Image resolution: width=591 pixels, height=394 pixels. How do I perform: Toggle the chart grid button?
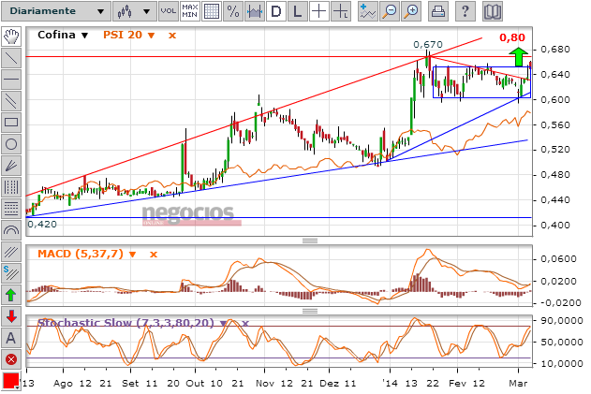tap(212, 11)
